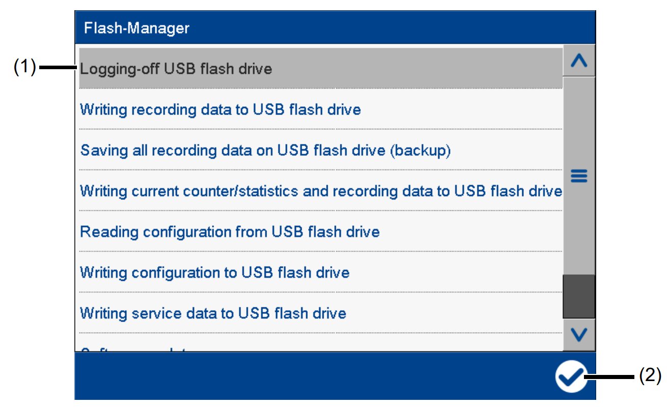
Task: Click the annotation label (2)
Action: (x=649, y=376)
